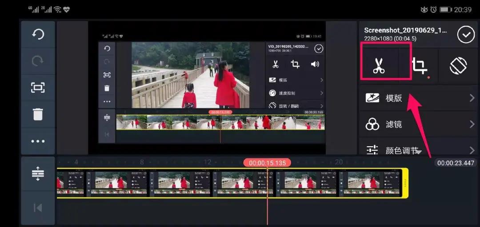Jump to the start of the timeline

[x=38, y=208]
